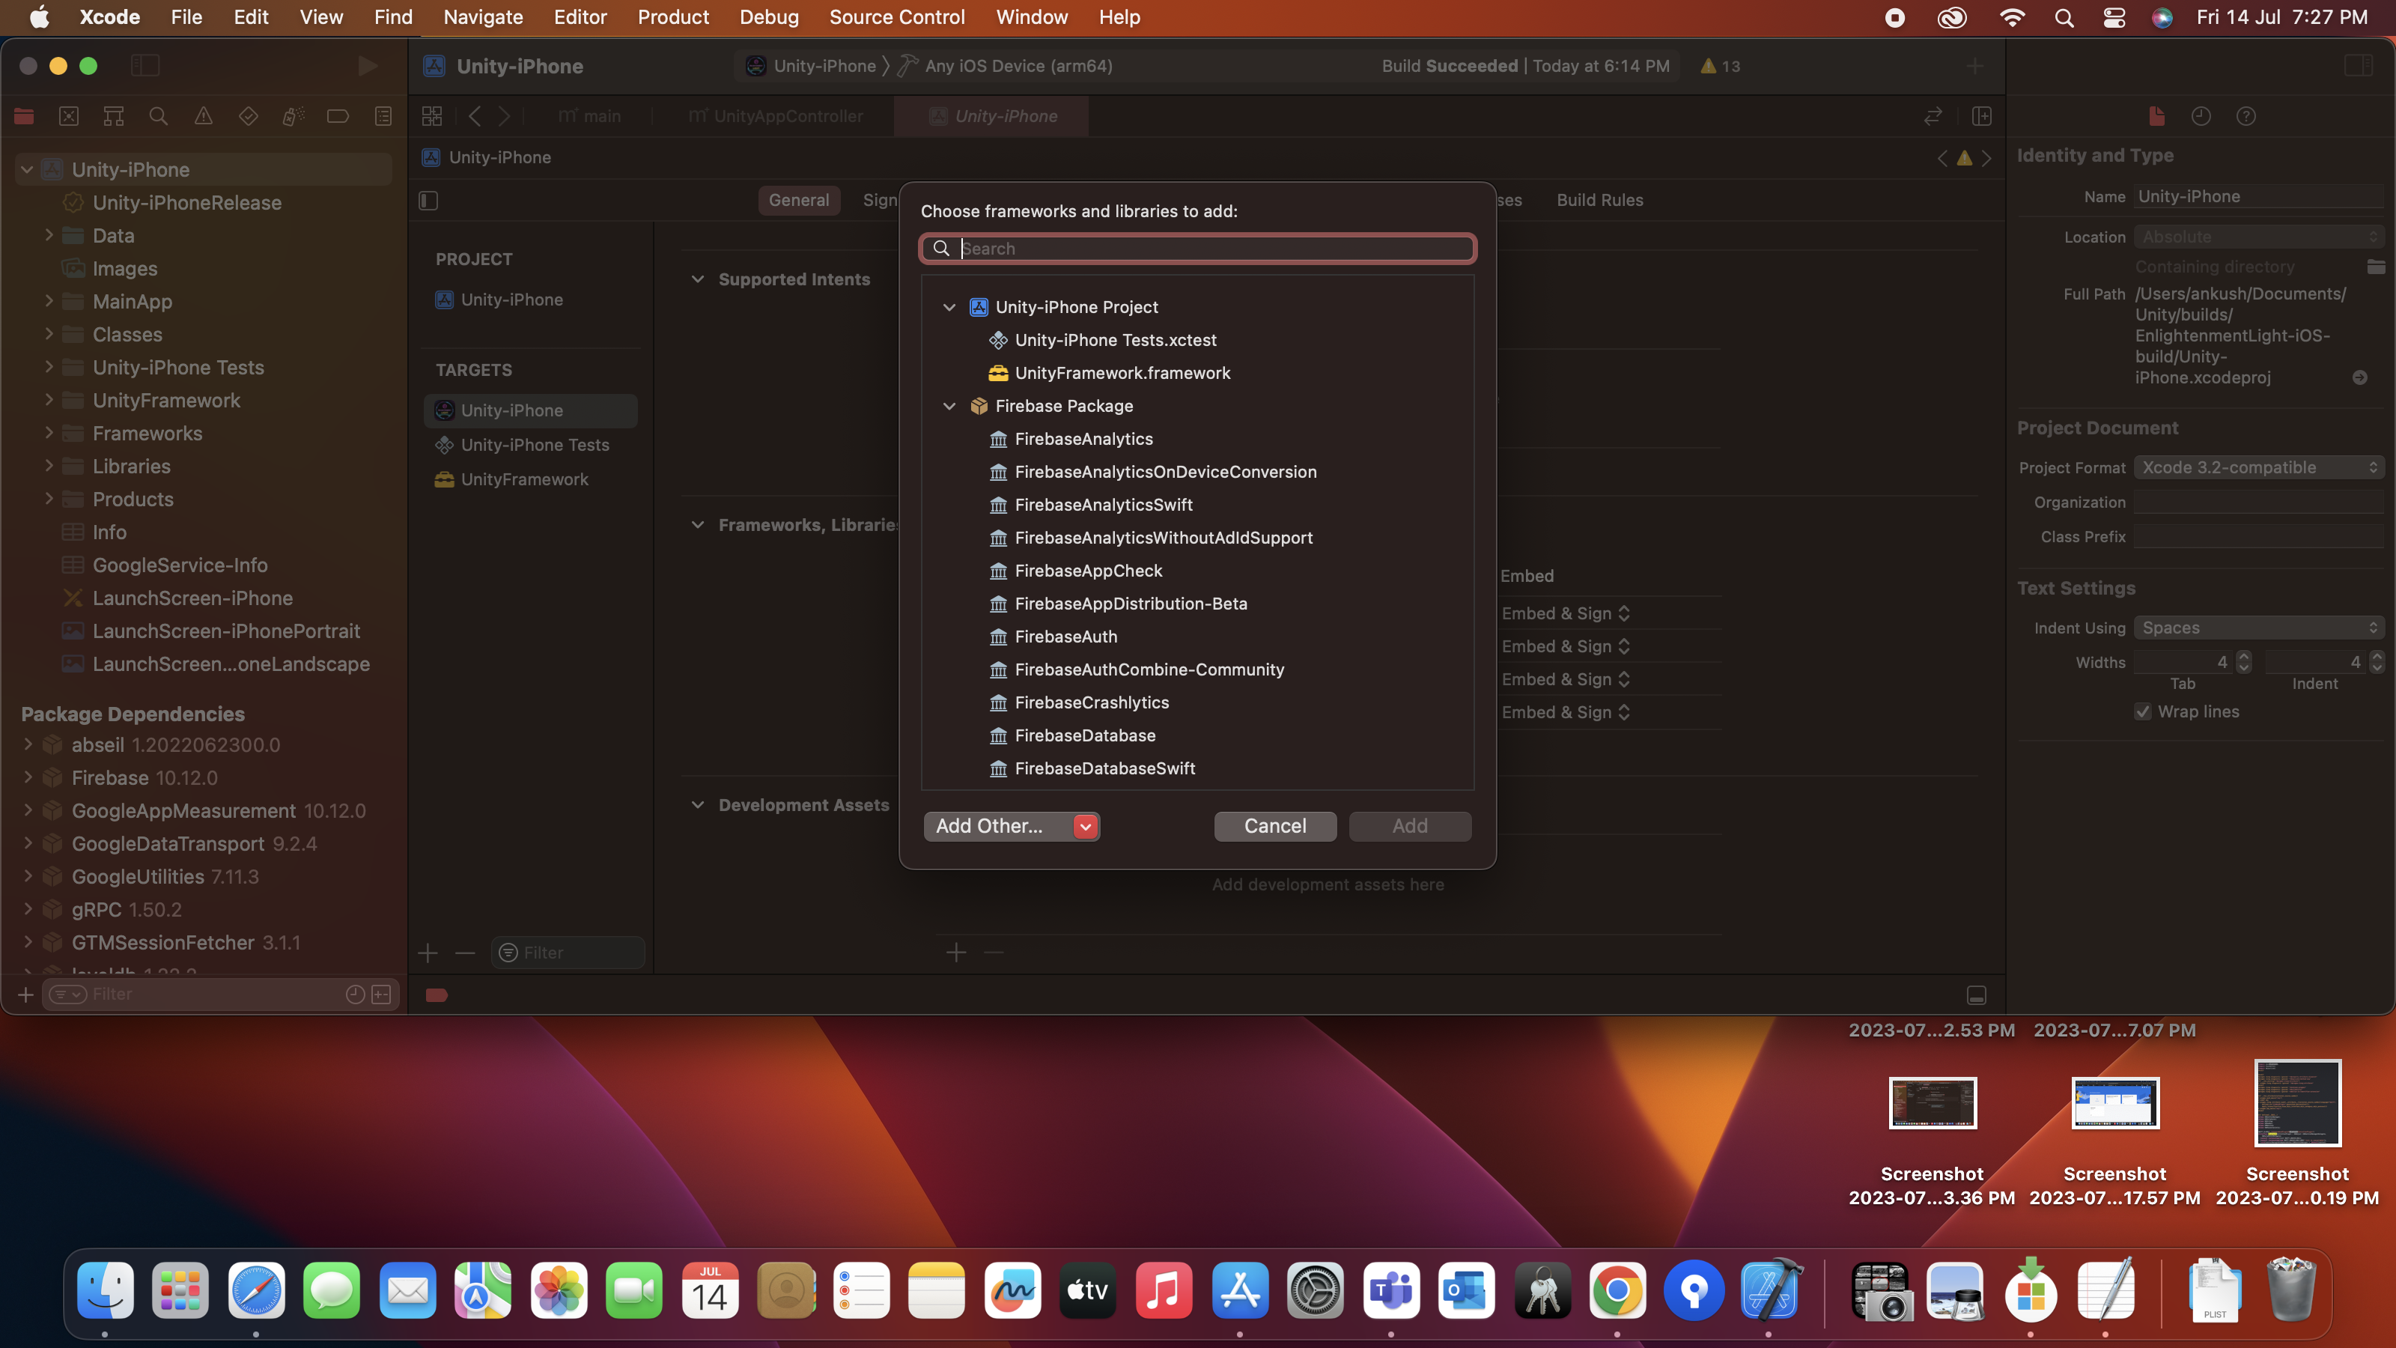The width and height of the screenshot is (2396, 1348).
Task: Open the Project Format dropdown
Action: click(2257, 468)
